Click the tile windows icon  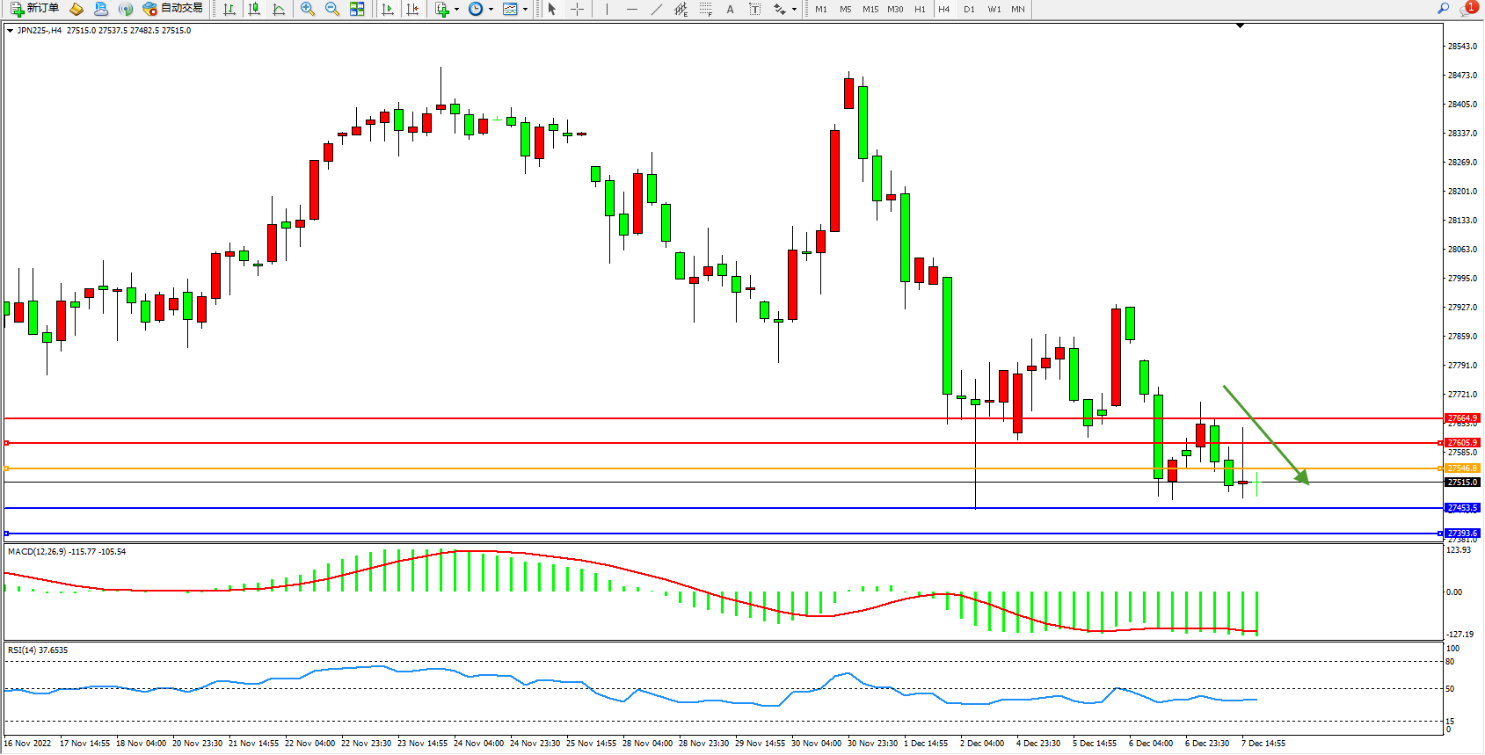click(357, 9)
